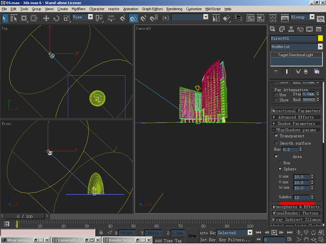This screenshot has height=244, width=326.
Task: Open the Blowup render type dropdown
Action: [x=312, y=17]
